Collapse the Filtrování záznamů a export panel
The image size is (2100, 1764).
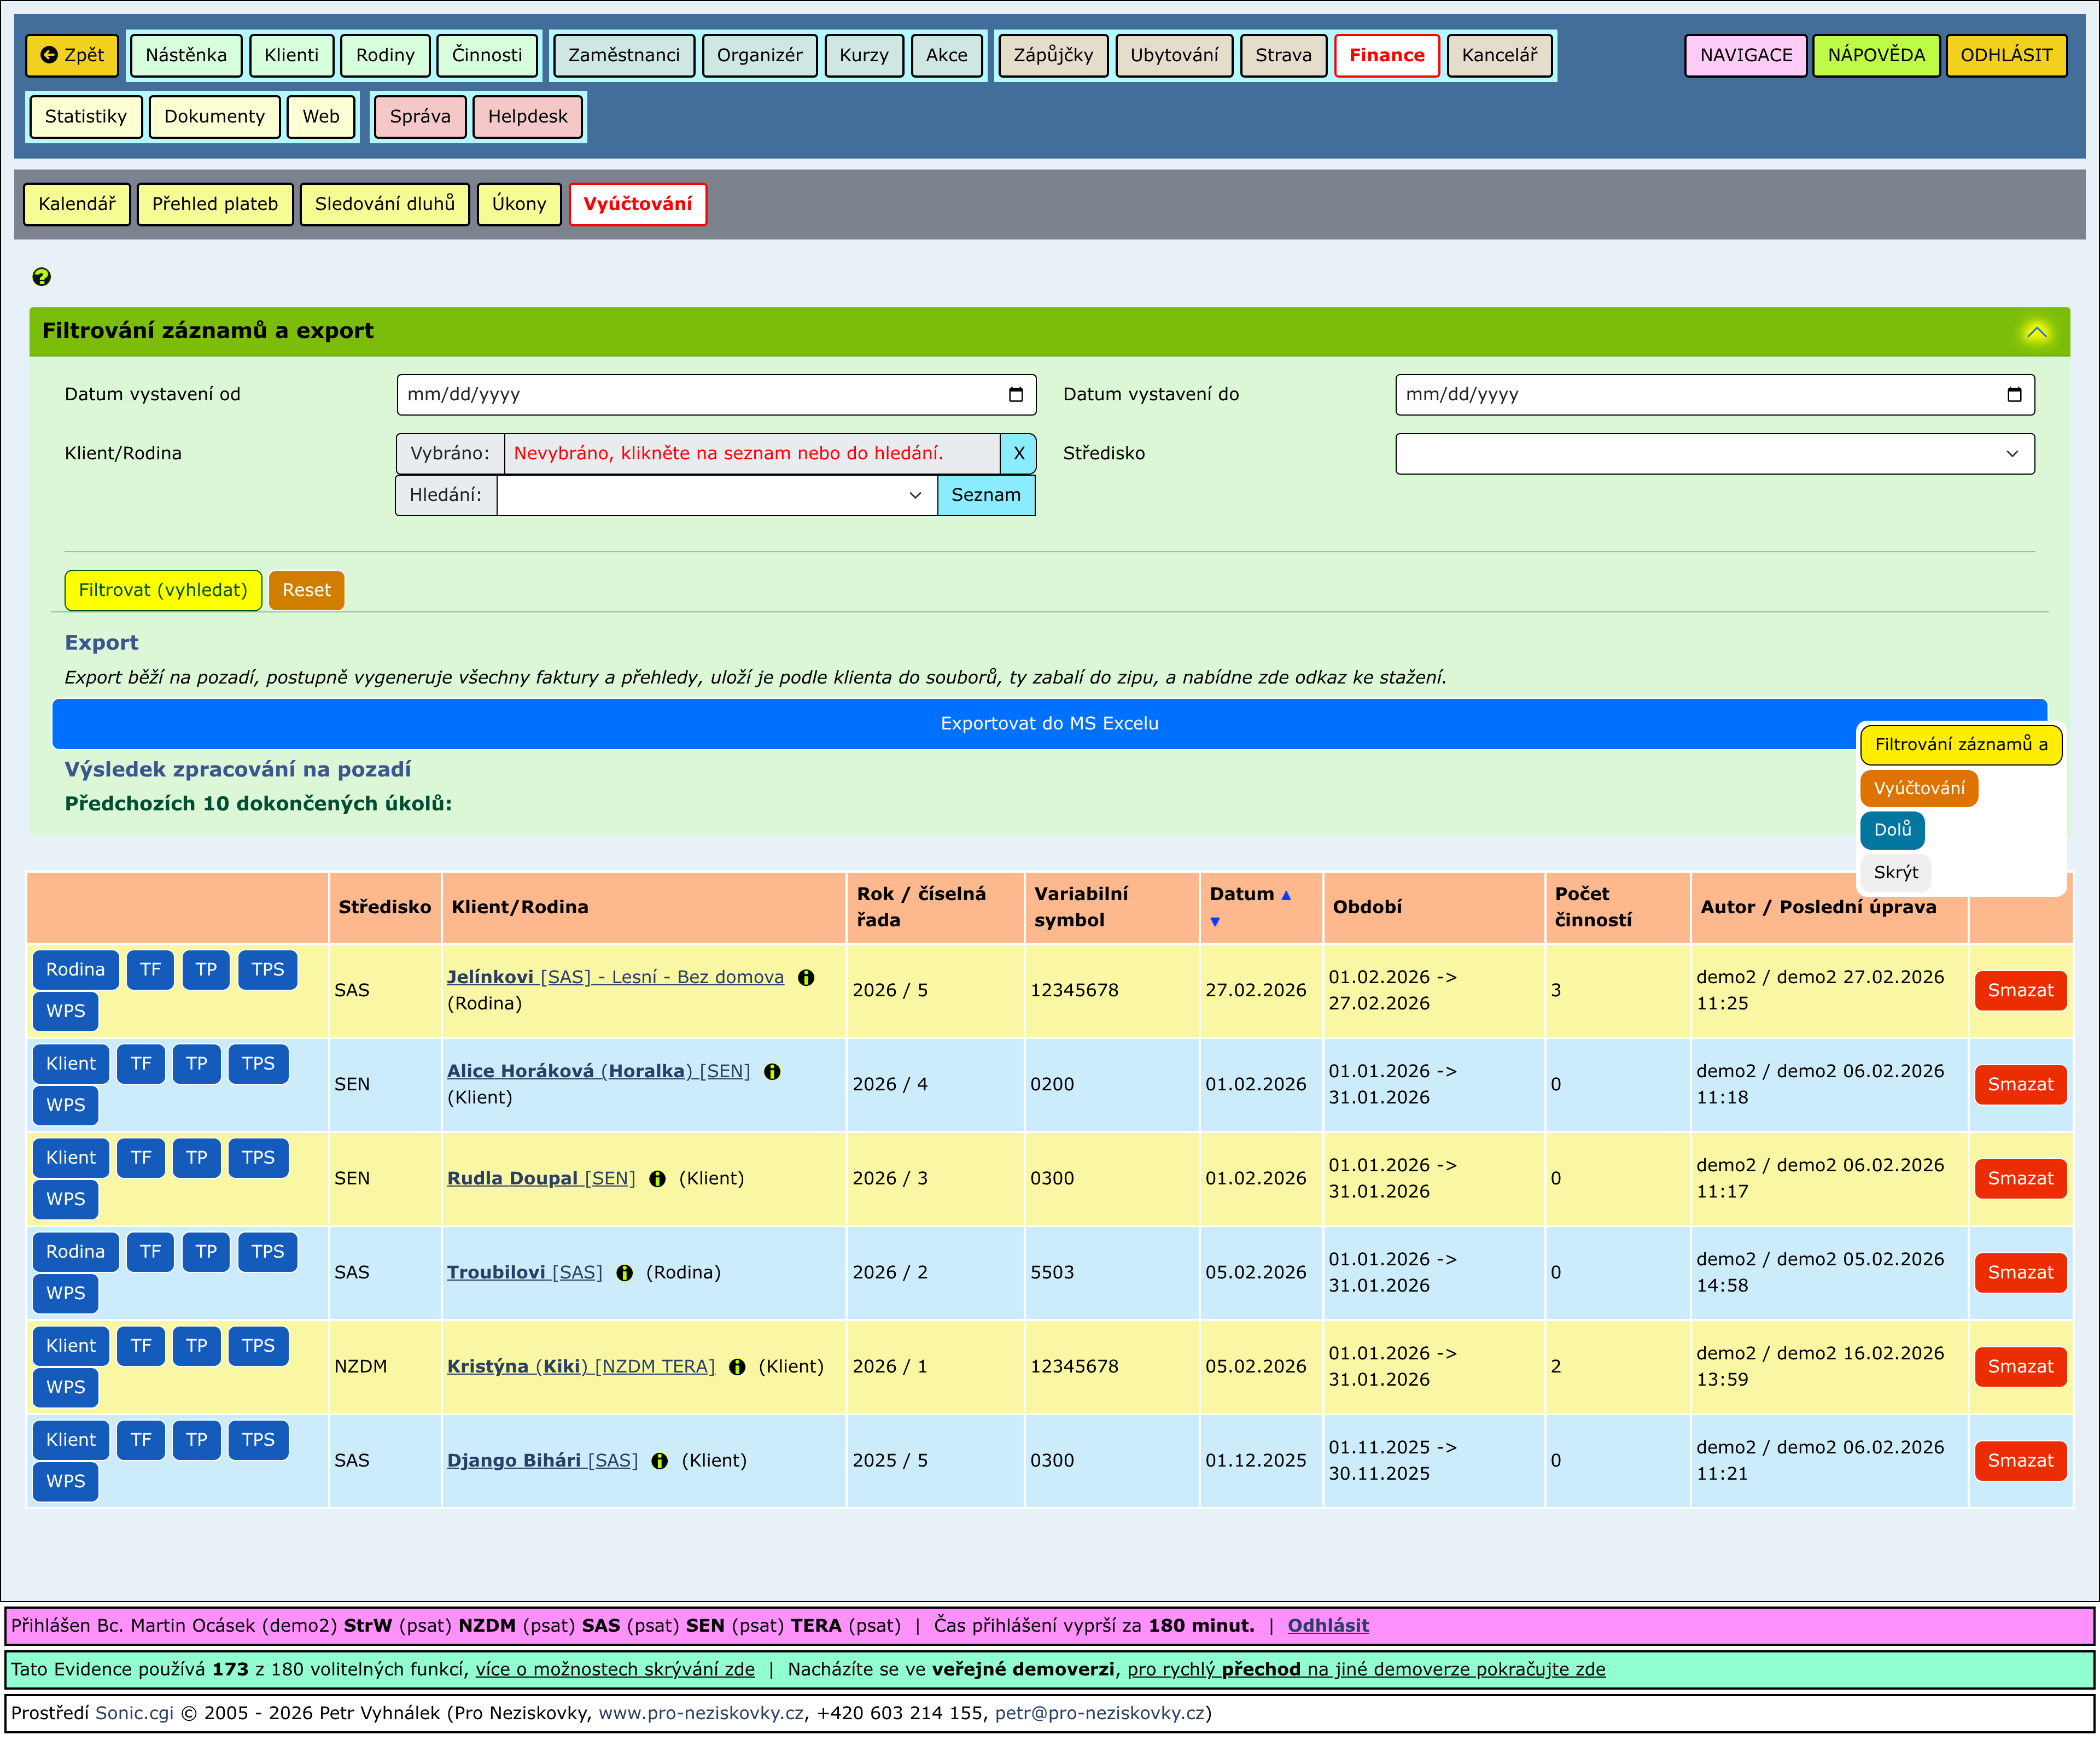[x=2036, y=332]
